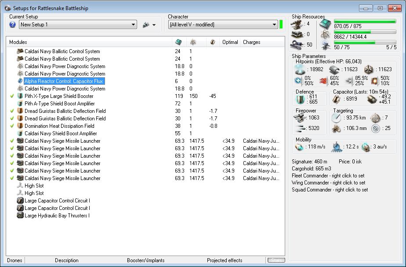Toggle the first Caldari Navy Siege Missile Launcher checkmark
406x267 pixels.
(x=11, y=141)
